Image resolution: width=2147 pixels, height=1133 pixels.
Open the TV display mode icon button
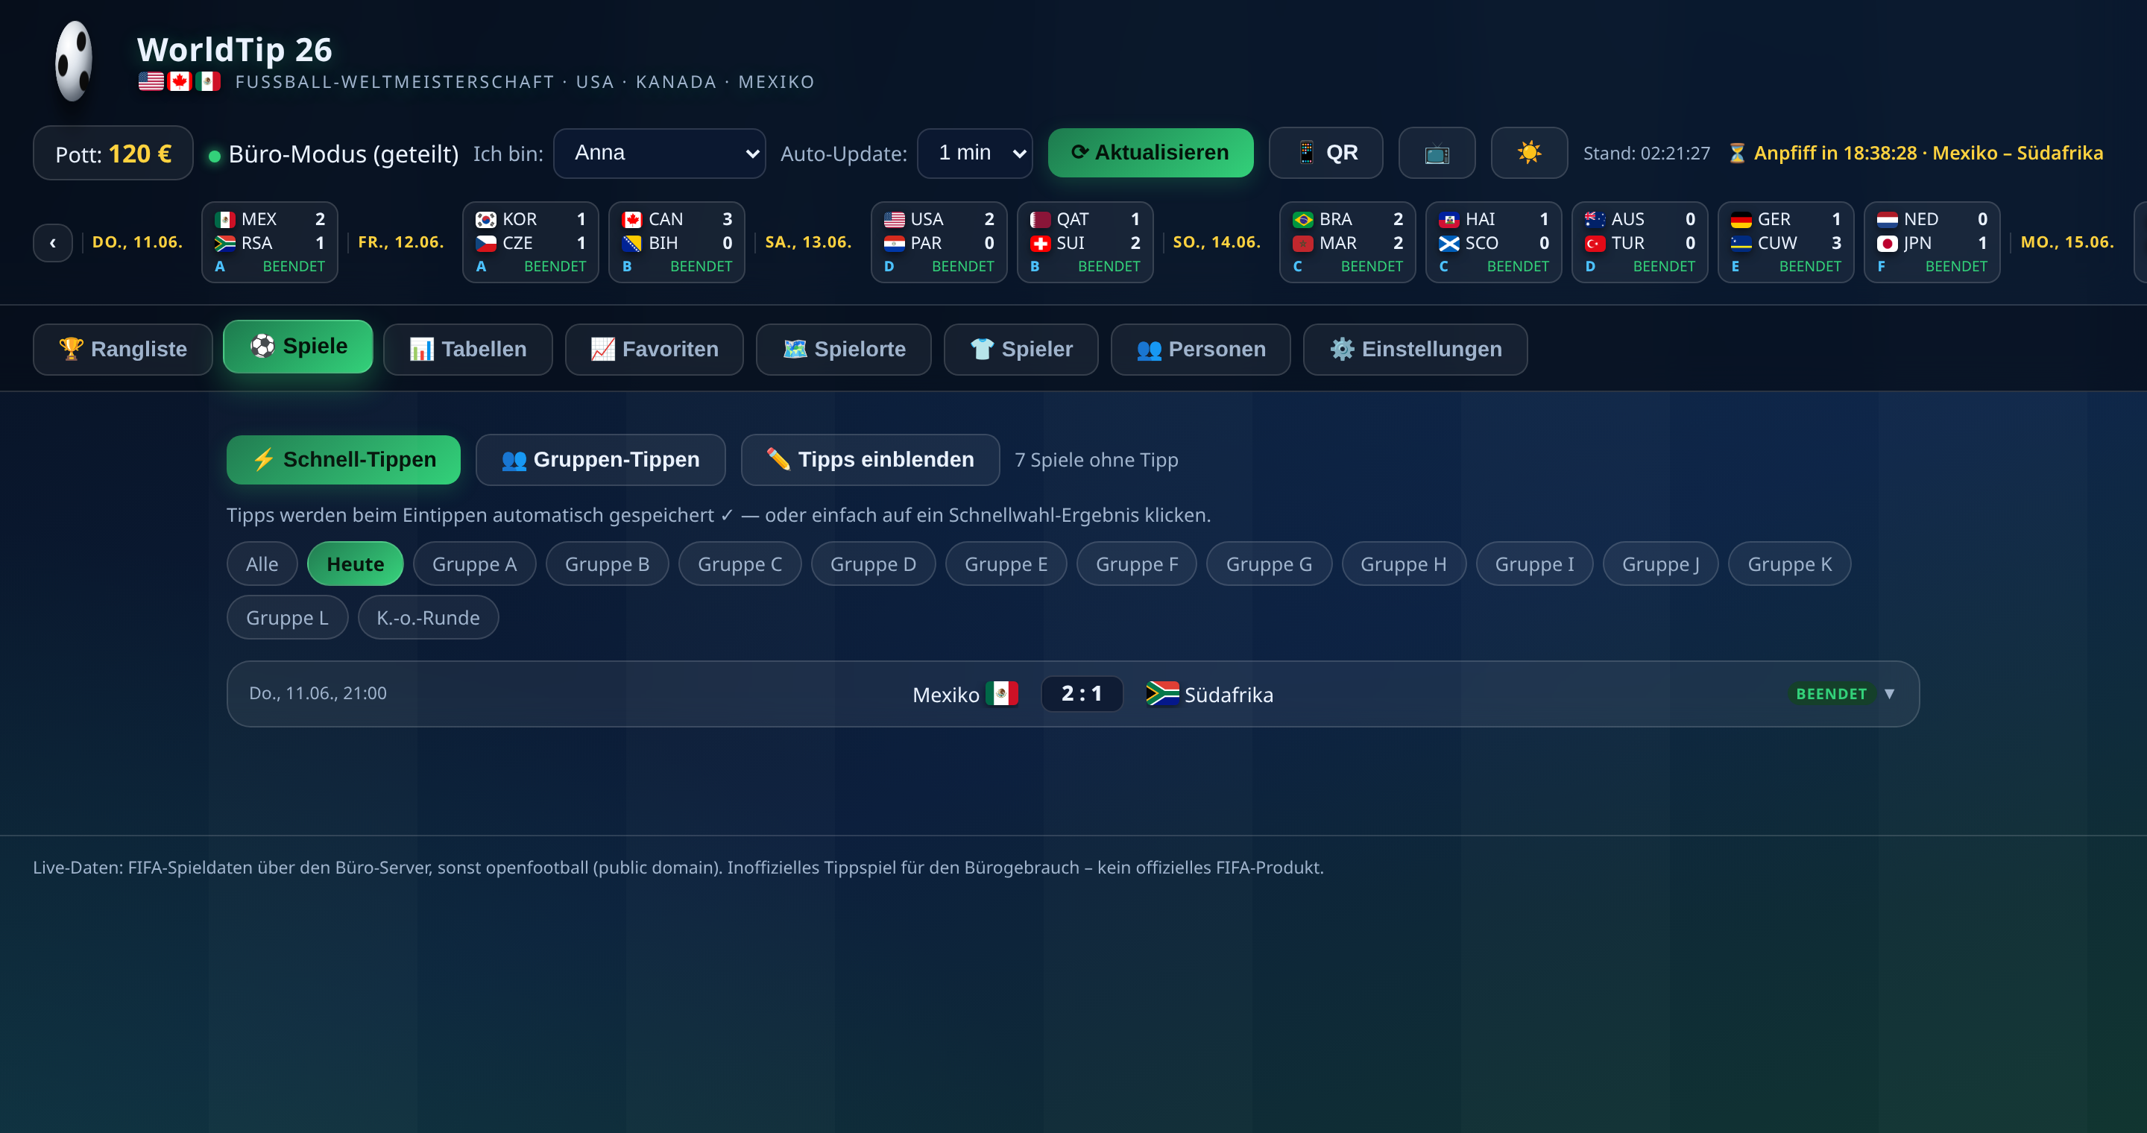point(1436,153)
